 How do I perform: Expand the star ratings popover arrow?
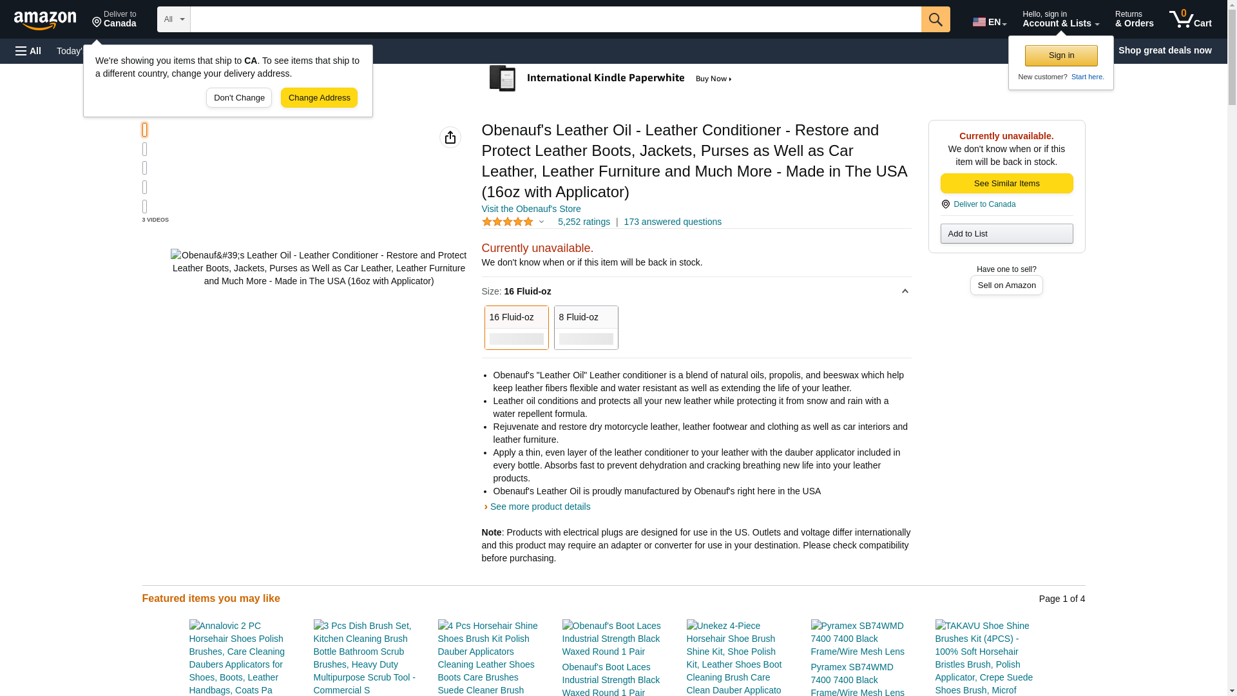[x=542, y=222]
